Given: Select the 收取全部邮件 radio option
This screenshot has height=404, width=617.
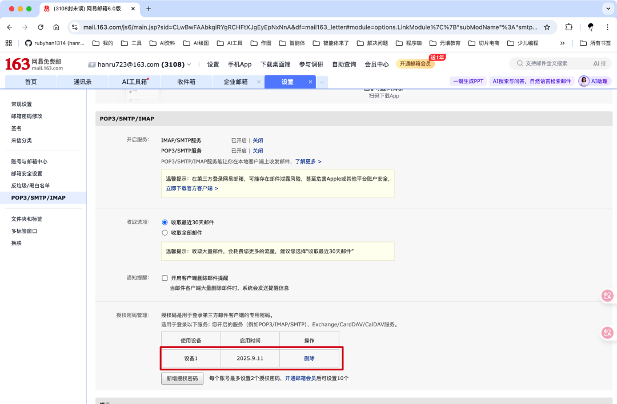Looking at the screenshot, I should tap(165, 233).
